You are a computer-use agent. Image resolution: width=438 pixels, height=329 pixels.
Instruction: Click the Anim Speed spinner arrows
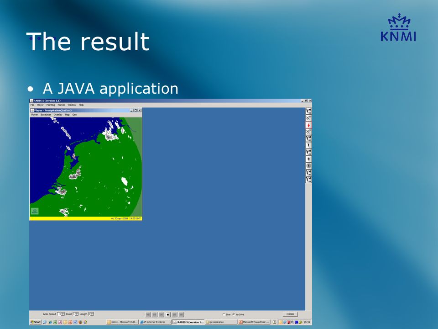pyautogui.click(x=63, y=314)
